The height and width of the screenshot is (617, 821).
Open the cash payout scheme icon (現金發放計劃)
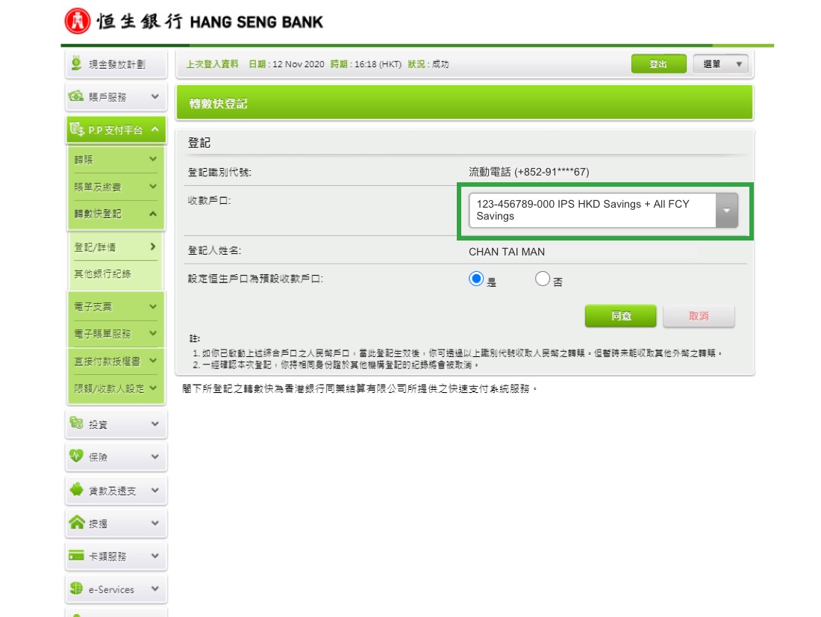coord(76,63)
